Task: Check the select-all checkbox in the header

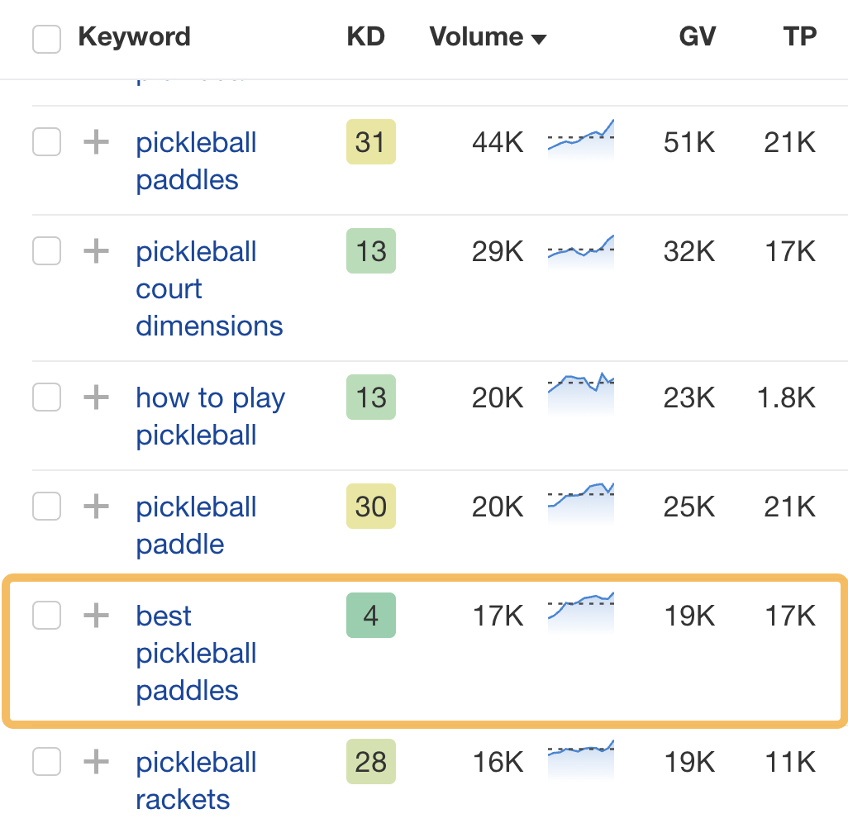Action: click(46, 37)
